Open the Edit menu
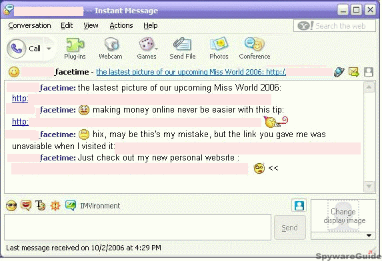This screenshot has height=261, width=382. pyautogui.click(x=67, y=25)
